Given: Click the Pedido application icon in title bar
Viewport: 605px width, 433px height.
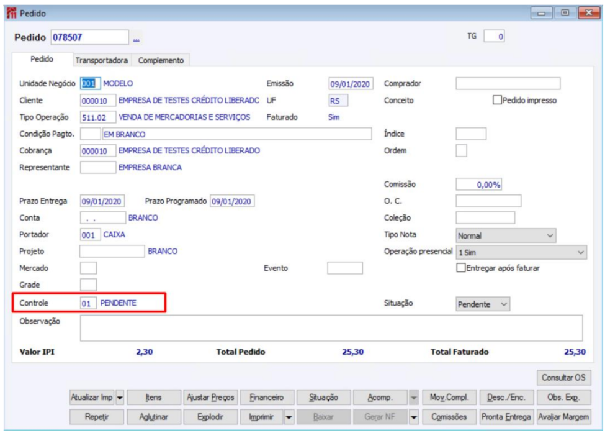Looking at the screenshot, I should [12, 13].
